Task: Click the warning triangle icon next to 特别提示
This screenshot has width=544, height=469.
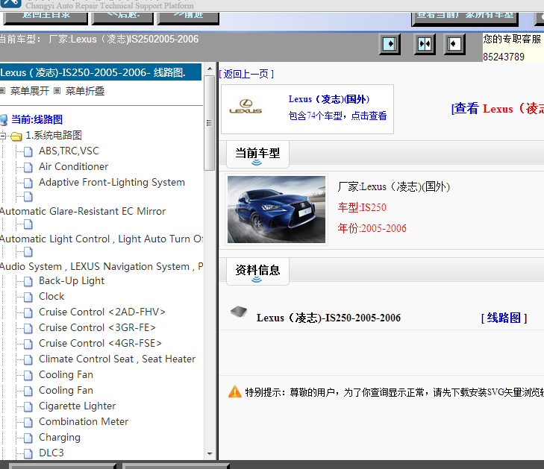Action: click(x=235, y=391)
